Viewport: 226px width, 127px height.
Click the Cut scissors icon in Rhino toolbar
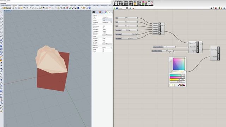tap(16, 8)
